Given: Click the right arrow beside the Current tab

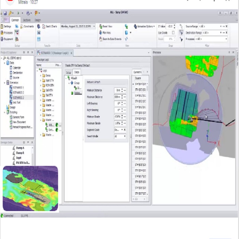Looking at the screenshot, I should 147,72.
